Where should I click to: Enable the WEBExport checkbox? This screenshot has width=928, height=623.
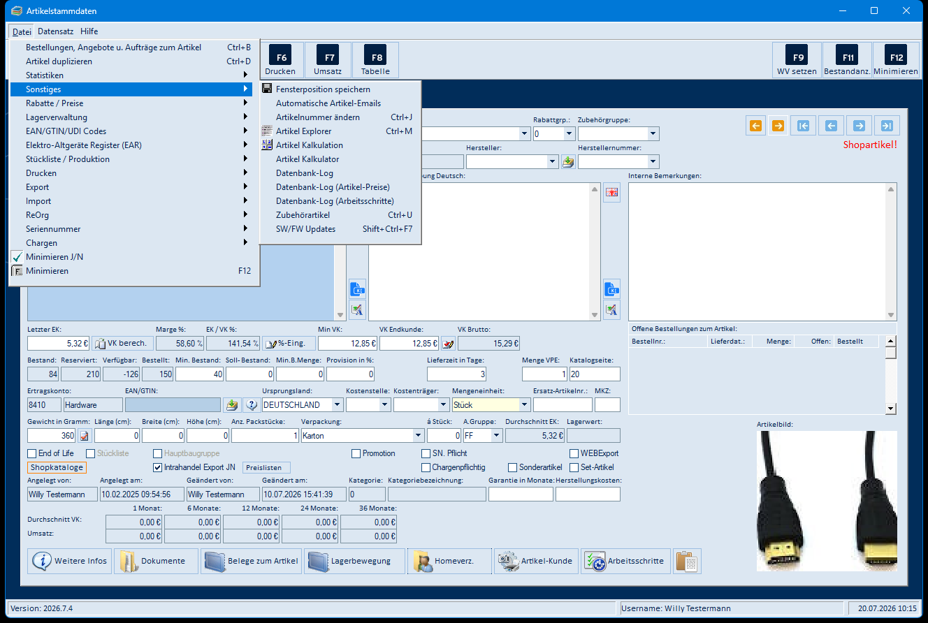click(x=574, y=453)
